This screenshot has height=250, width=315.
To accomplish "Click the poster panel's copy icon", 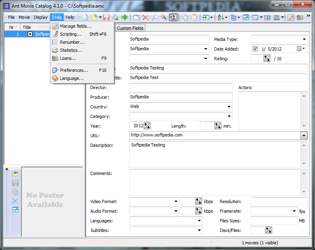I will pos(15,192).
